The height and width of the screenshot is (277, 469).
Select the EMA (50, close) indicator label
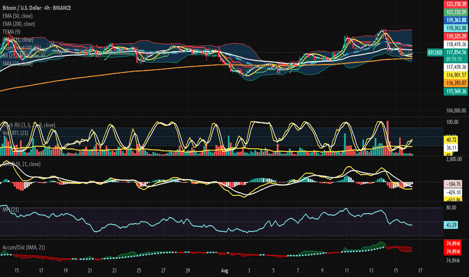pyautogui.click(x=17, y=16)
